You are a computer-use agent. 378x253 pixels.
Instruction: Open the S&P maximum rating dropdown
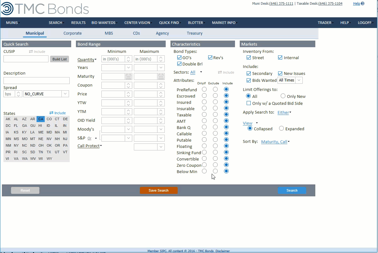(x=161, y=138)
